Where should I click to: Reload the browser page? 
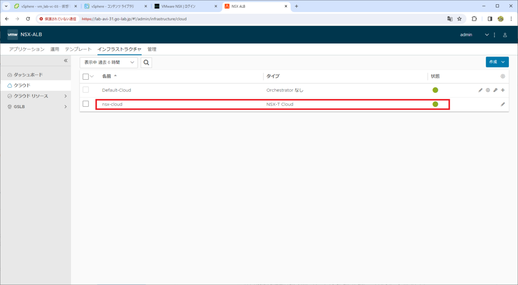click(x=28, y=19)
